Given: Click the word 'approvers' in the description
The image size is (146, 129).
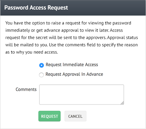Looking at the screenshot, I should (x=96, y=38).
